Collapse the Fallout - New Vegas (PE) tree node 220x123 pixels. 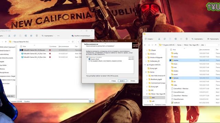(x=147, y=94)
